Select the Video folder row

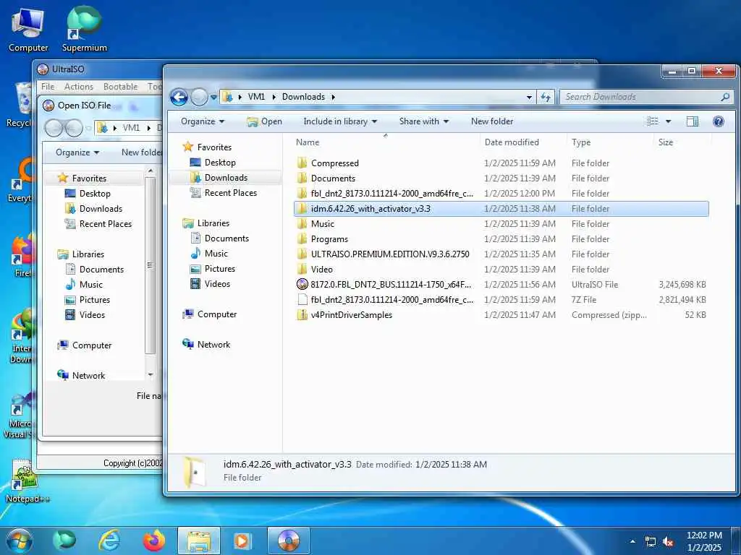click(501, 270)
